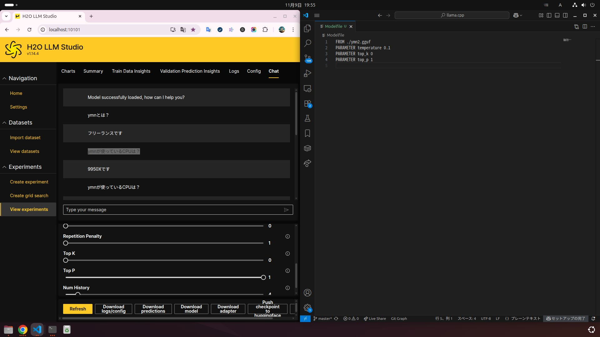This screenshot has width=600, height=337.
Task: Collapse the Experiments section
Action: [x=4, y=167]
